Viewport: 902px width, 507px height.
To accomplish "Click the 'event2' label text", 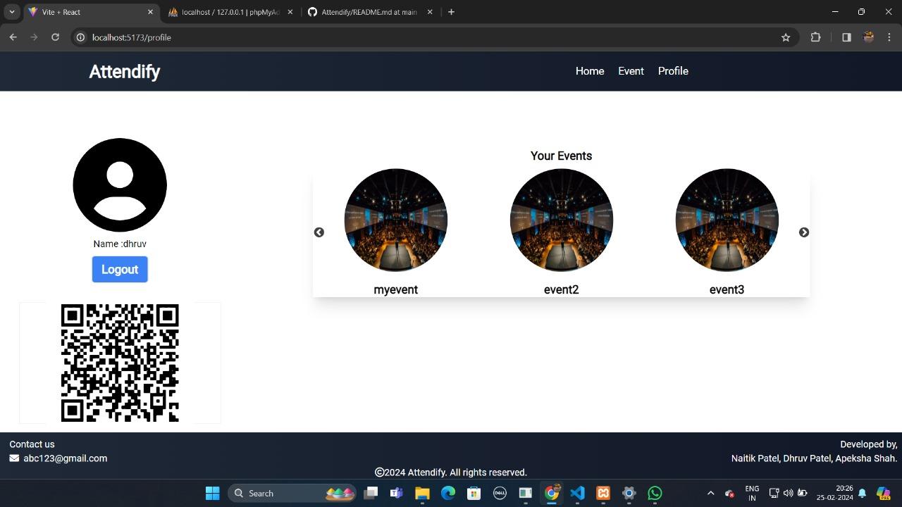I will pos(561,289).
